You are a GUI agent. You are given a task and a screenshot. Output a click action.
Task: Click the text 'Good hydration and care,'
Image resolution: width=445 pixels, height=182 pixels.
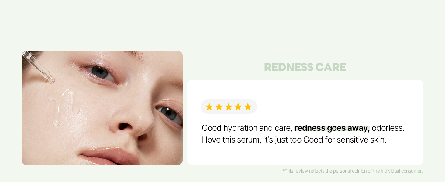click(247, 128)
